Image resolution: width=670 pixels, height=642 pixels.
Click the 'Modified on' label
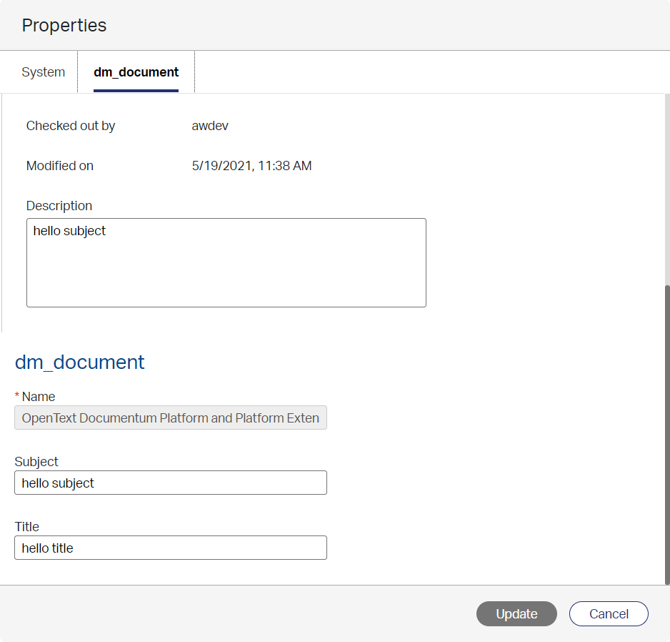pos(60,166)
